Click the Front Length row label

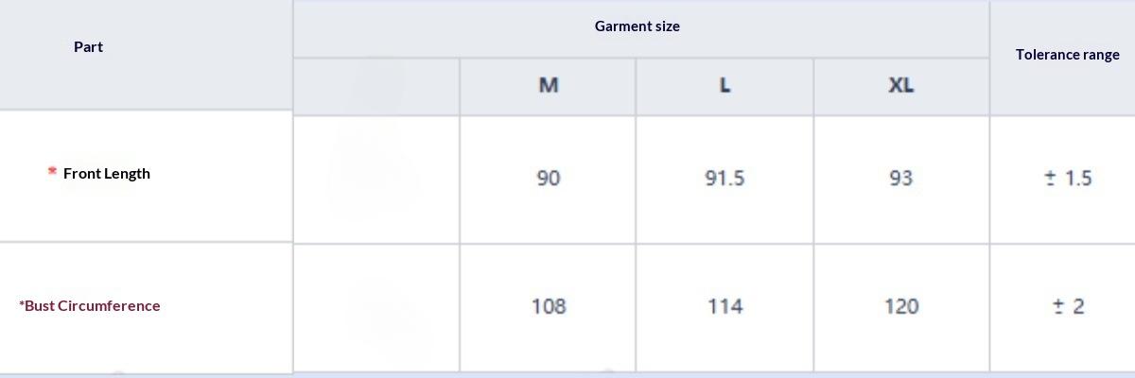point(106,174)
